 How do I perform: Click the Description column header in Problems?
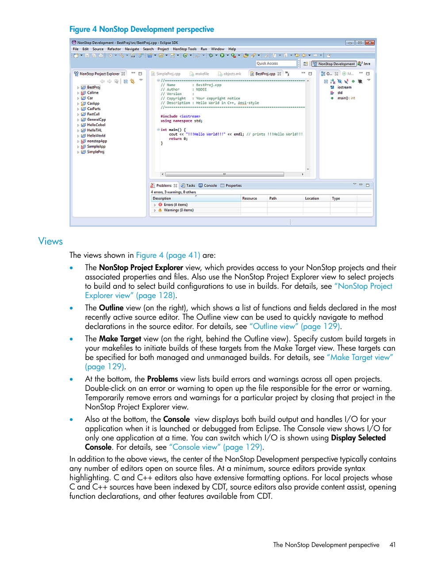196,199
